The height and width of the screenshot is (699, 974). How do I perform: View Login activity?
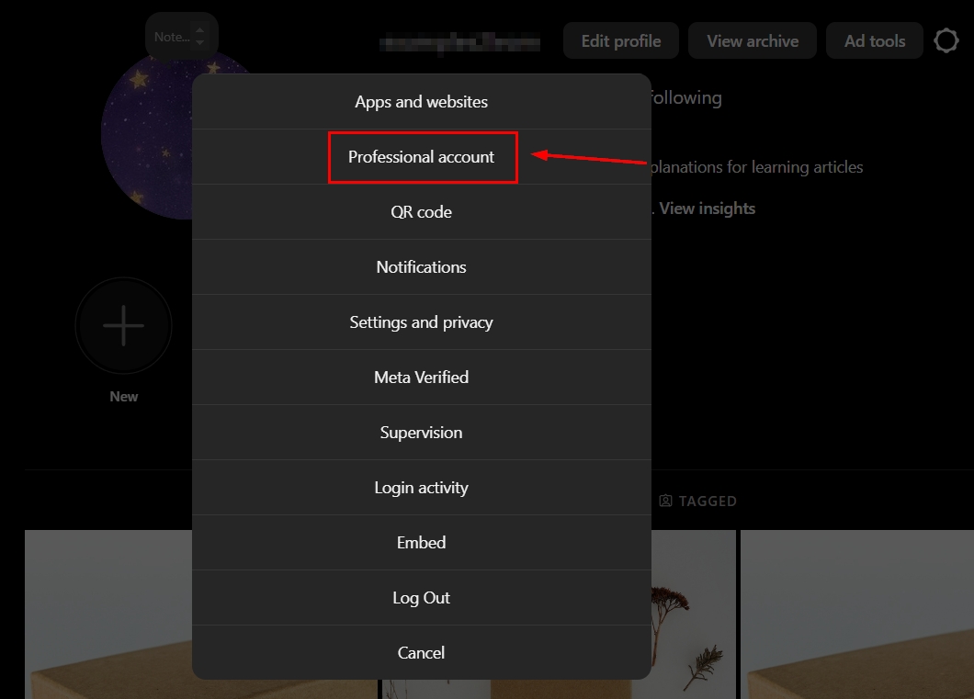[421, 488]
